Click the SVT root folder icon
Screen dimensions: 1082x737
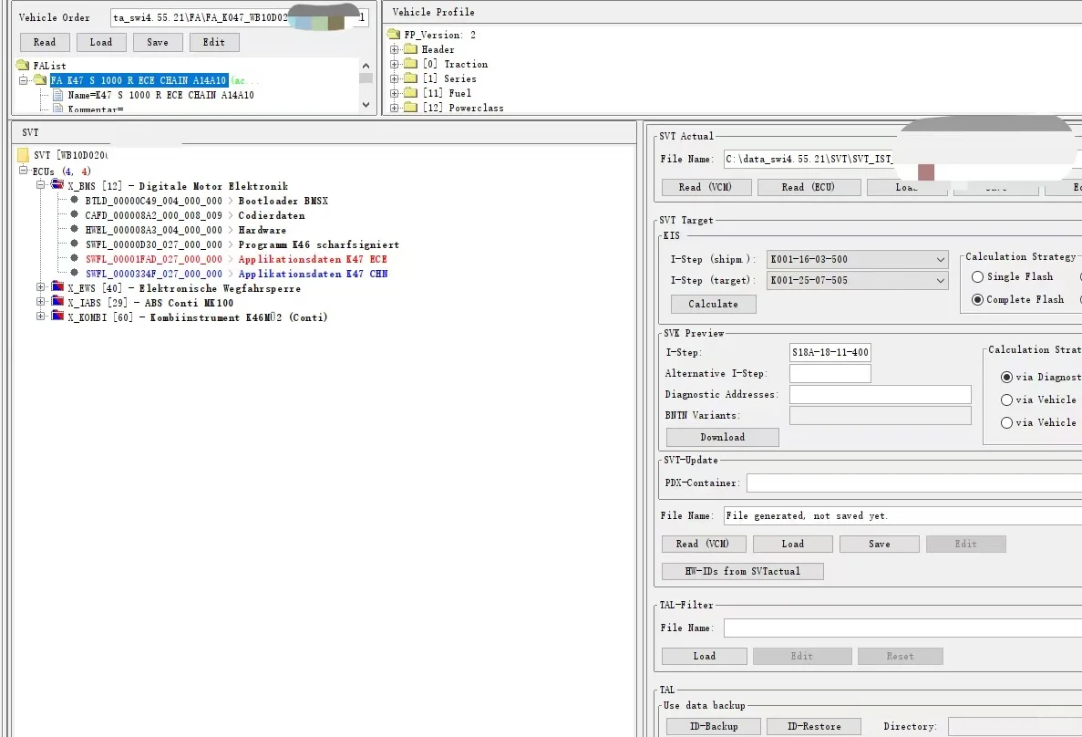(24, 155)
